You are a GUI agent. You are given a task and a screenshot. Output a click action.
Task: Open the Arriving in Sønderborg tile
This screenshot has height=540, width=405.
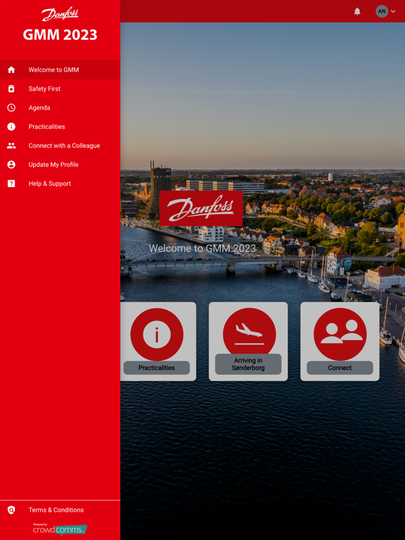tap(248, 342)
